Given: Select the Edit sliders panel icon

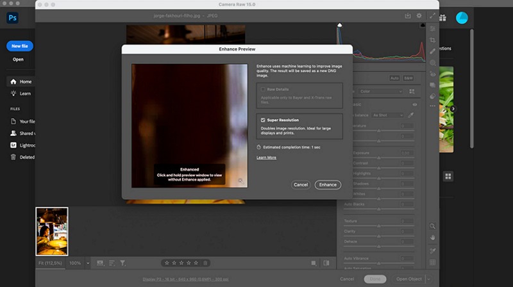Looking at the screenshot, I should click(x=432, y=29).
